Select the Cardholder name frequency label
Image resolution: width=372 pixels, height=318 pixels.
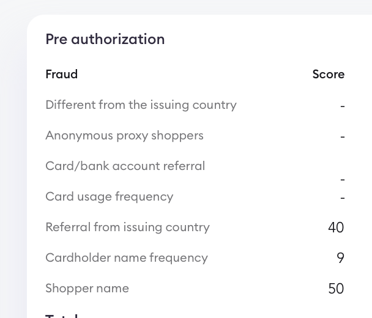(126, 258)
